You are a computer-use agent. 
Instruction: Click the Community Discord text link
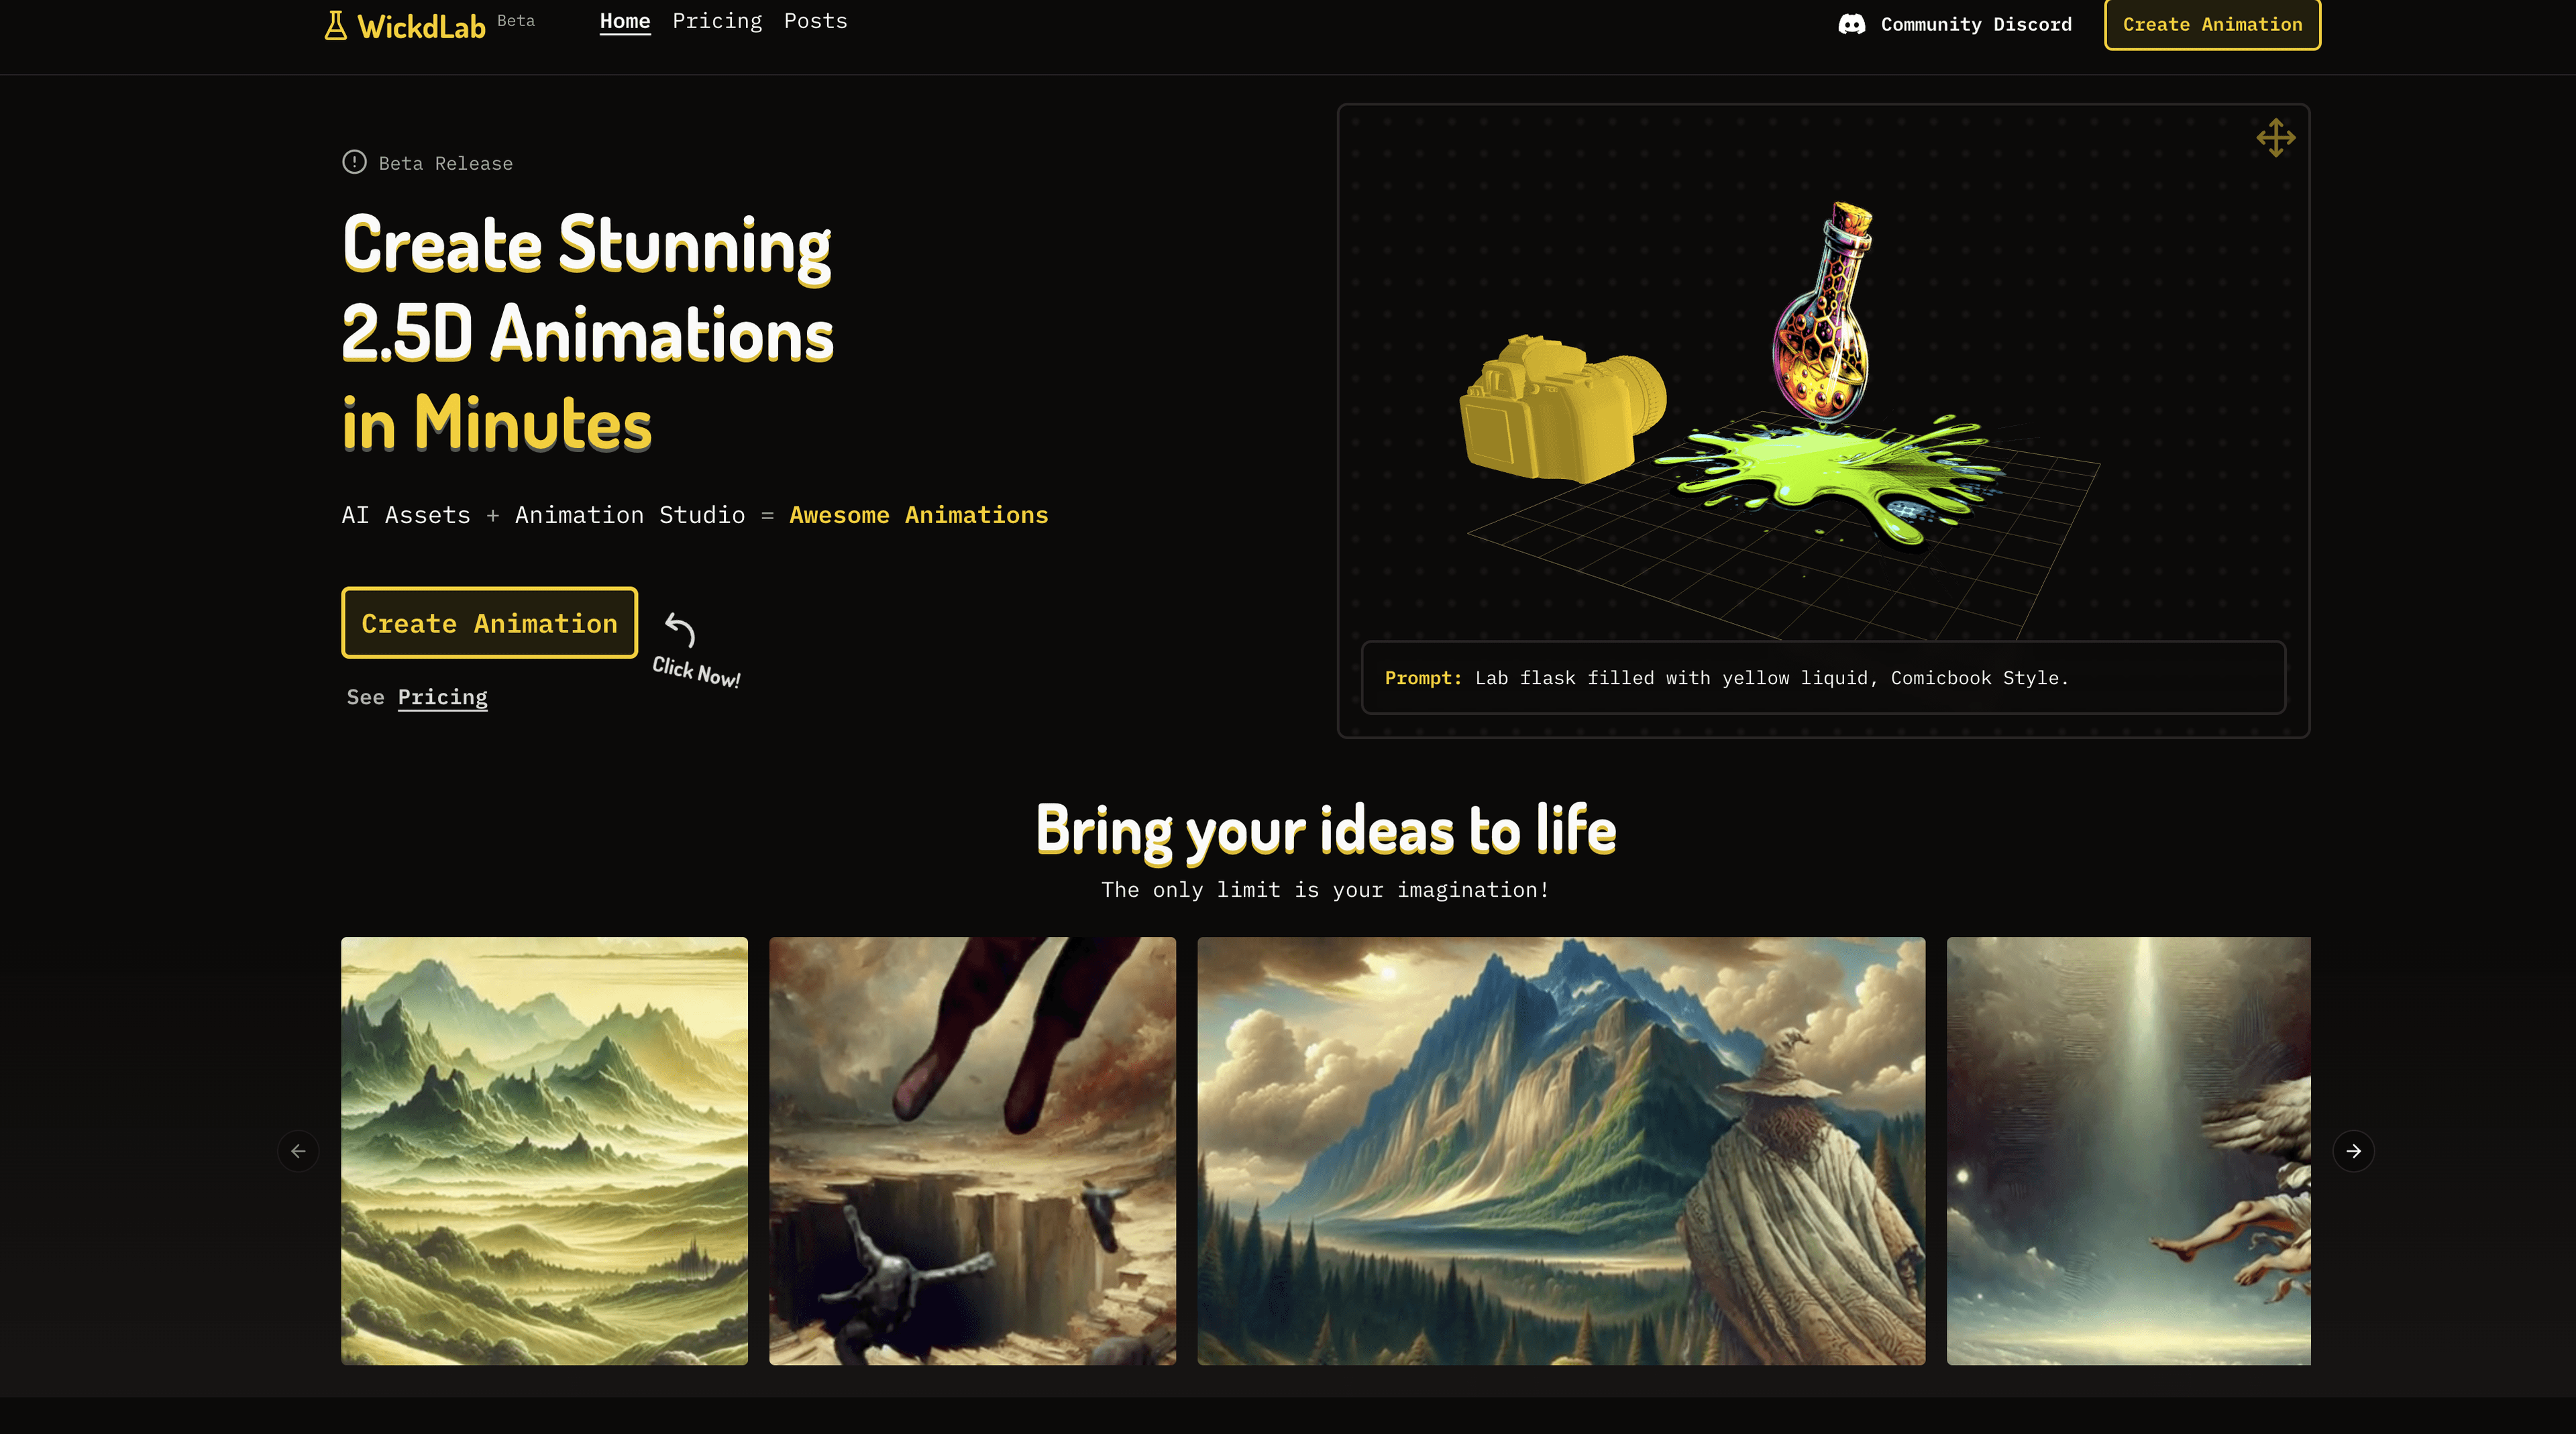click(x=1977, y=24)
